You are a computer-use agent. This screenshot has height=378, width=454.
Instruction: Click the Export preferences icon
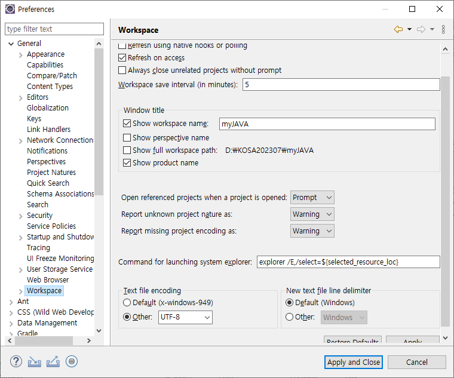pyautogui.click(x=53, y=361)
